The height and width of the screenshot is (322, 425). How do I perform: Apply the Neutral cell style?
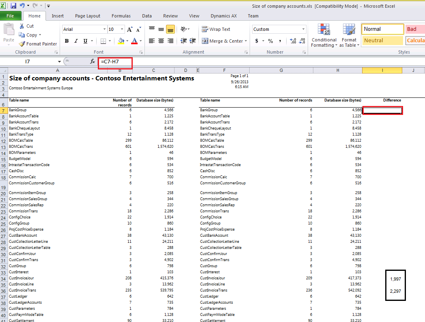(x=382, y=41)
